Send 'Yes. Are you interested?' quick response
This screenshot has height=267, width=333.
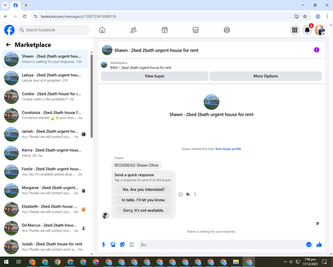coord(143,190)
